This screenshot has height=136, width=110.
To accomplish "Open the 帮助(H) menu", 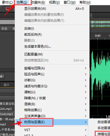I will tap(85, 2).
